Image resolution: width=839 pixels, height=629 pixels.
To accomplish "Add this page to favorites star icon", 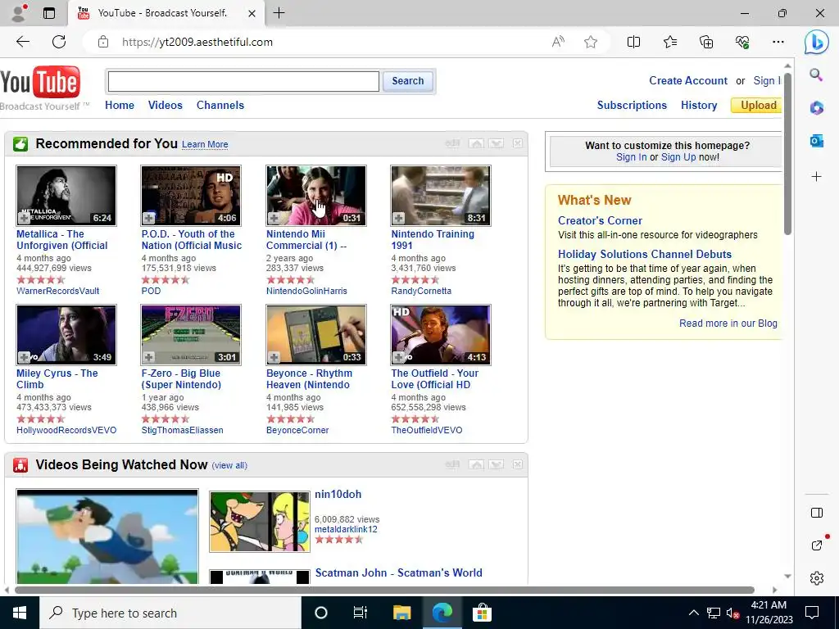I will pyautogui.click(x=591, y=42).
